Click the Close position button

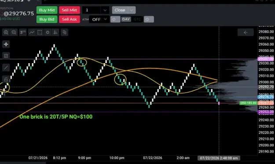[120, 10]
